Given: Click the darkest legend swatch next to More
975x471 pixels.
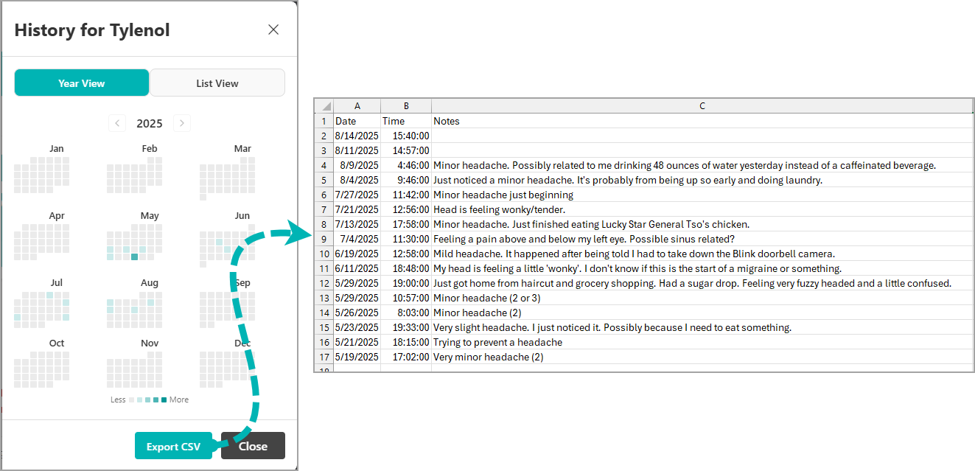Looking at the screenshot, I should (164, 400).
